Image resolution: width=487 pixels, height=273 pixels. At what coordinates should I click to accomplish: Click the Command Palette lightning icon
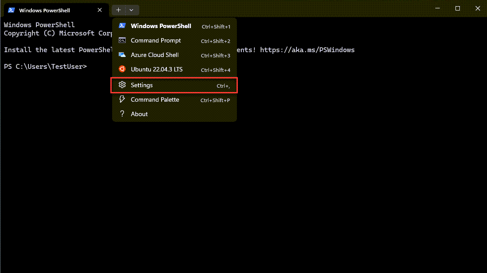click(122, 99)
